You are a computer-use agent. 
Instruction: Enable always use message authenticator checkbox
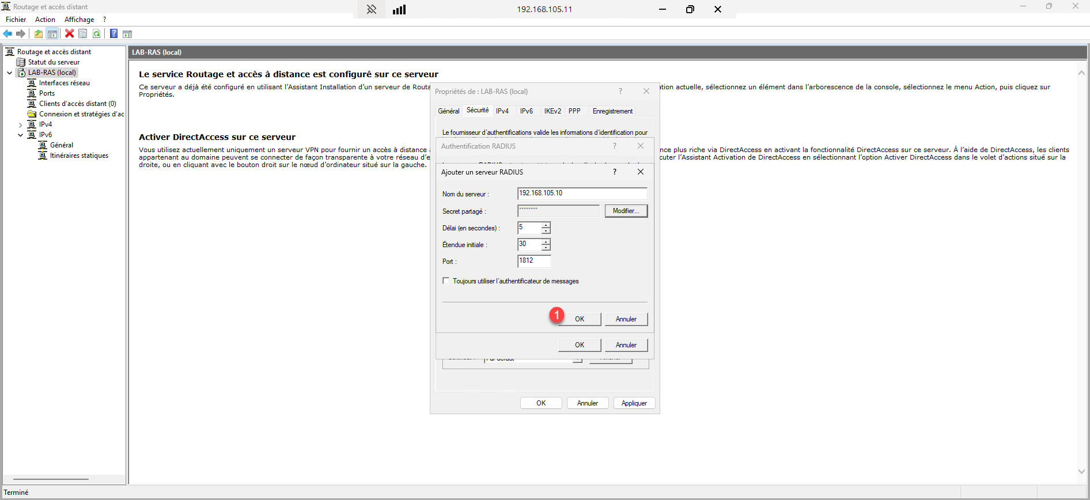tap(446, 281)
